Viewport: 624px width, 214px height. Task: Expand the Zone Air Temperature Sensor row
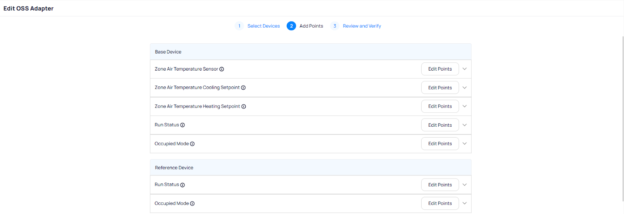(x=464, y=69)
